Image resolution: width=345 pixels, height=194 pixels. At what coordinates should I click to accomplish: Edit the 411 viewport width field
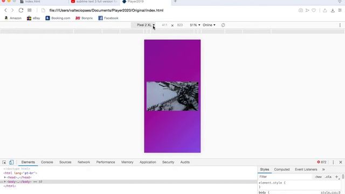164,25
